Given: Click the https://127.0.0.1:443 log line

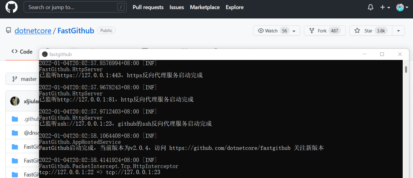Looking at the screenshot, I should [x=121, y=76].
